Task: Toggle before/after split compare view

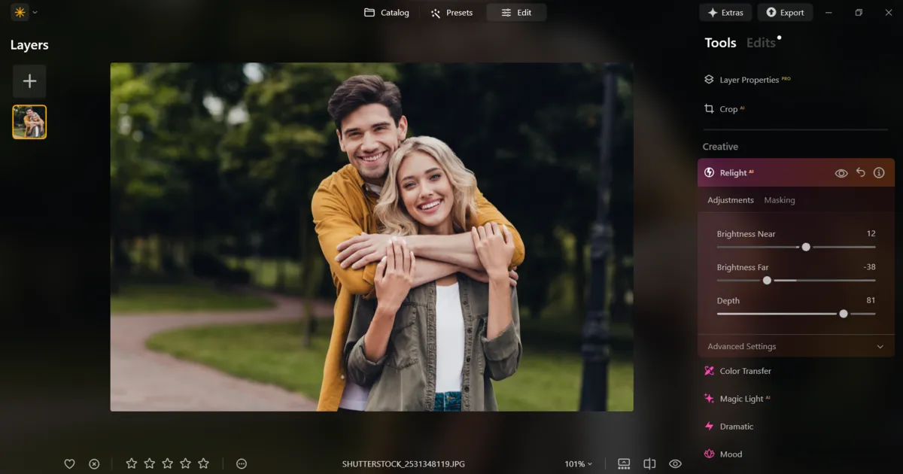Action: pyautogui.click(x=649, y=464)
